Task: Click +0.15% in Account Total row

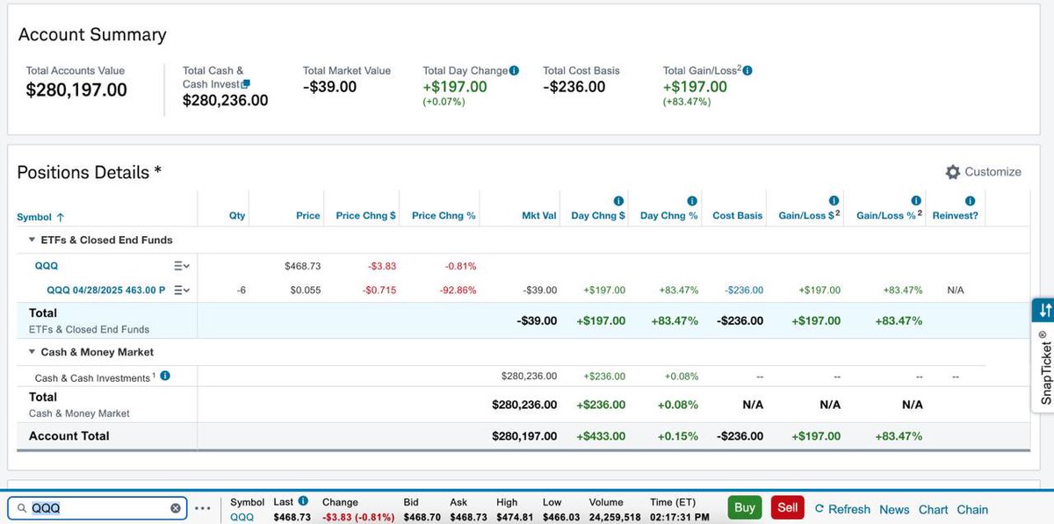Action: point(677,435)
